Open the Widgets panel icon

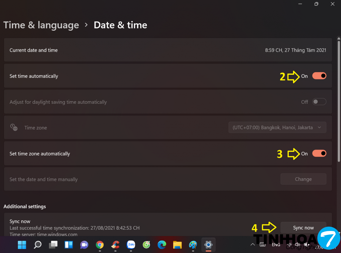click(69, 245)
